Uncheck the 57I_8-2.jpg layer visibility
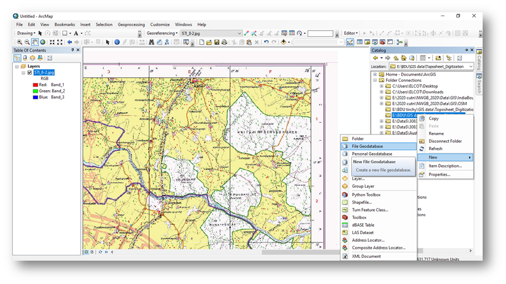The width and height of the screenshot is (506, 284). (x=29, y=73)
